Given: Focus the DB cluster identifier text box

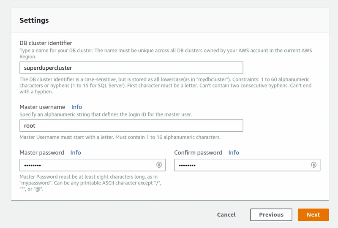Looking at the screenshot, I should pos(131,68).
